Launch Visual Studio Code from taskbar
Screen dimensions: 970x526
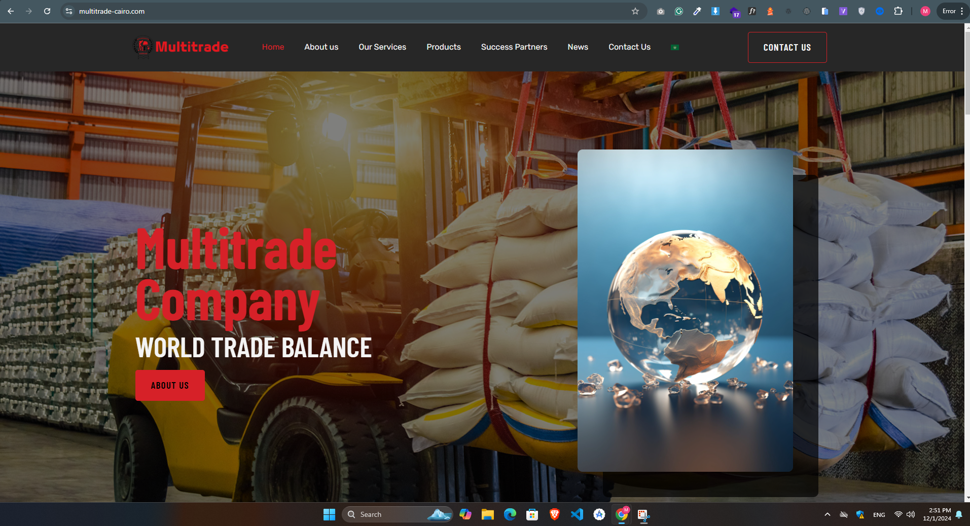[577, 514]
